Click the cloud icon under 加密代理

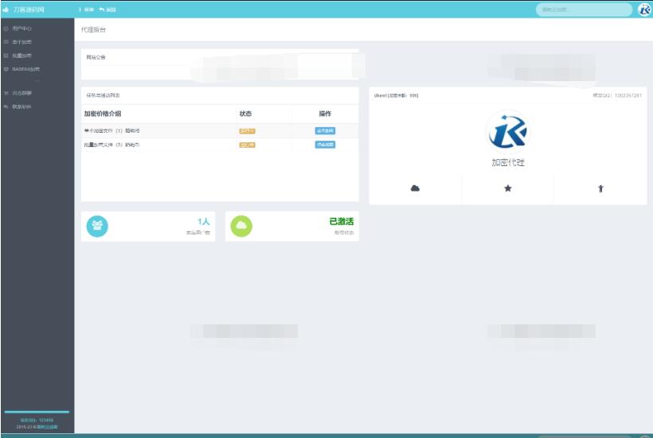[415, 188]
